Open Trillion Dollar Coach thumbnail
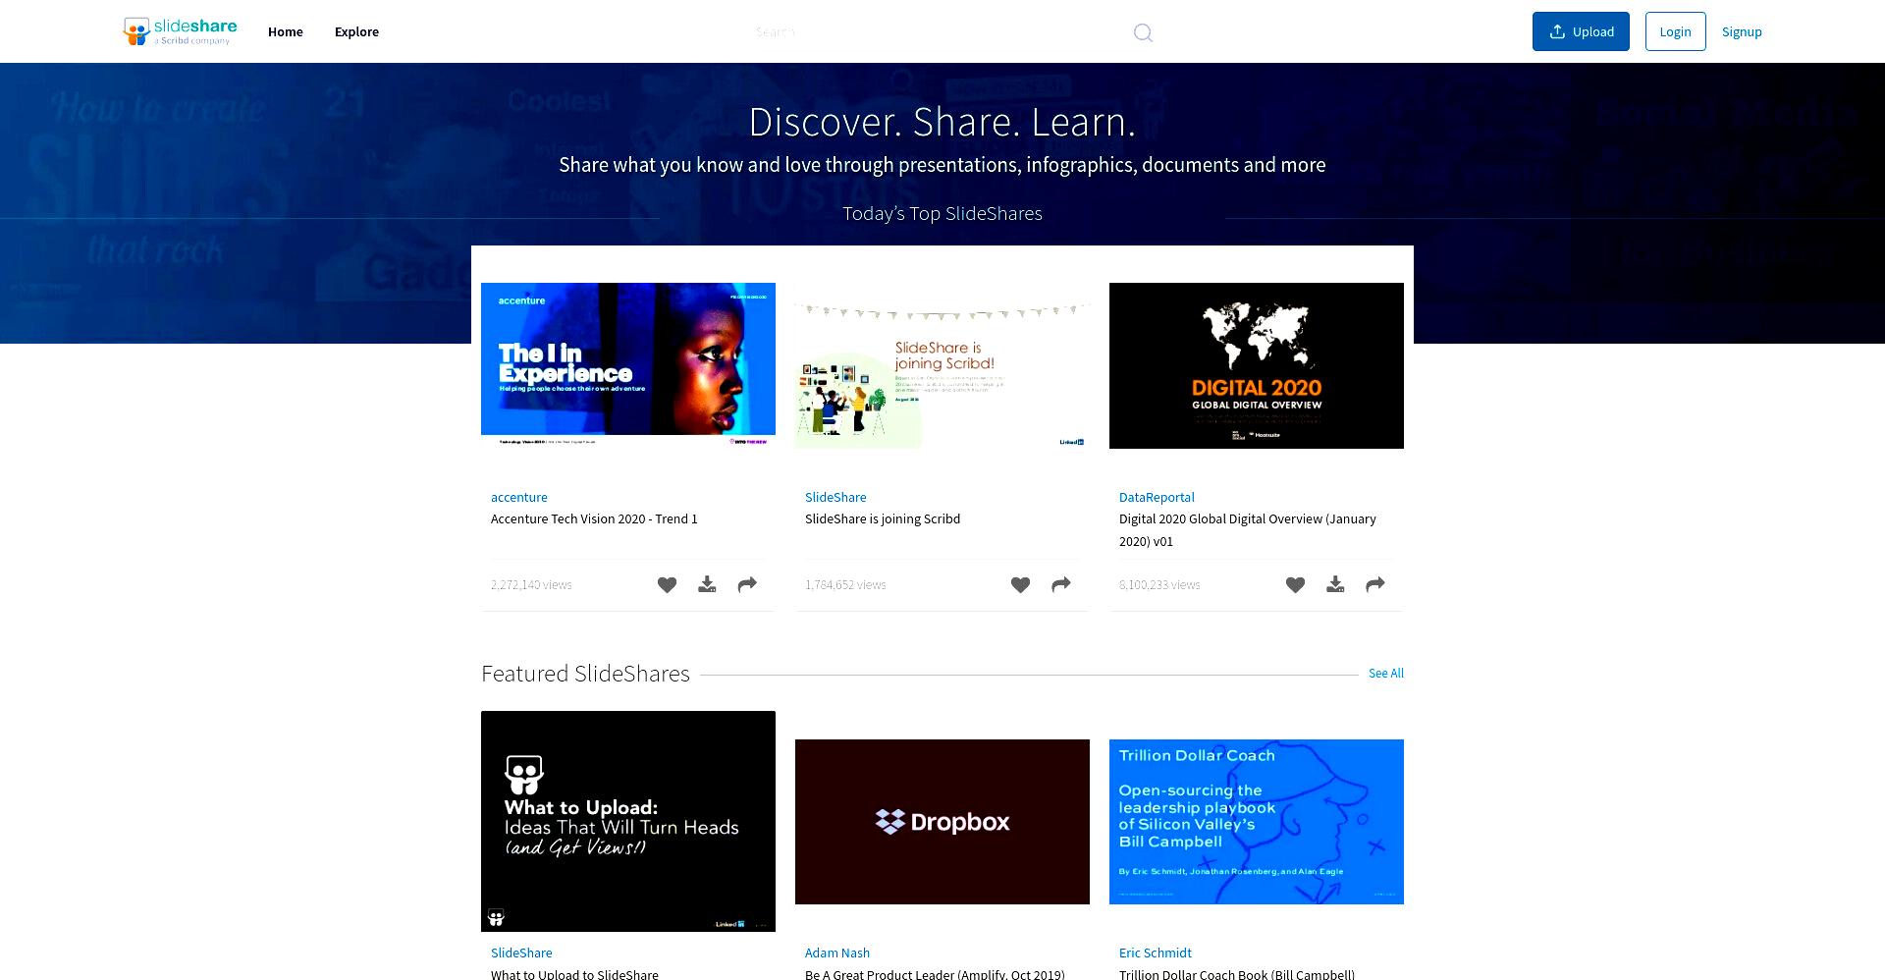 [1257, 821]
